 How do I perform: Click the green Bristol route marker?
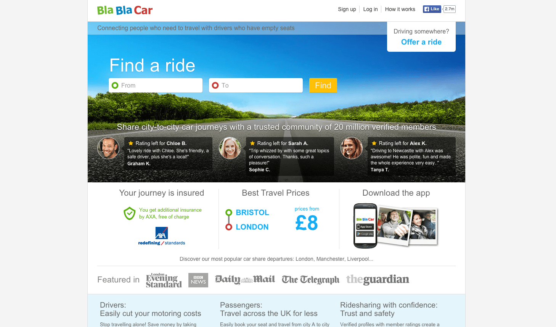pyautogui.click(x=229, y=212)
